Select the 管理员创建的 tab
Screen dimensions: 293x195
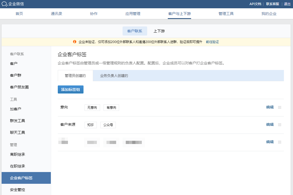[75, 76]
